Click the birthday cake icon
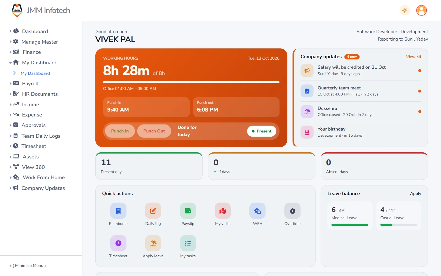 click(307, 132)
